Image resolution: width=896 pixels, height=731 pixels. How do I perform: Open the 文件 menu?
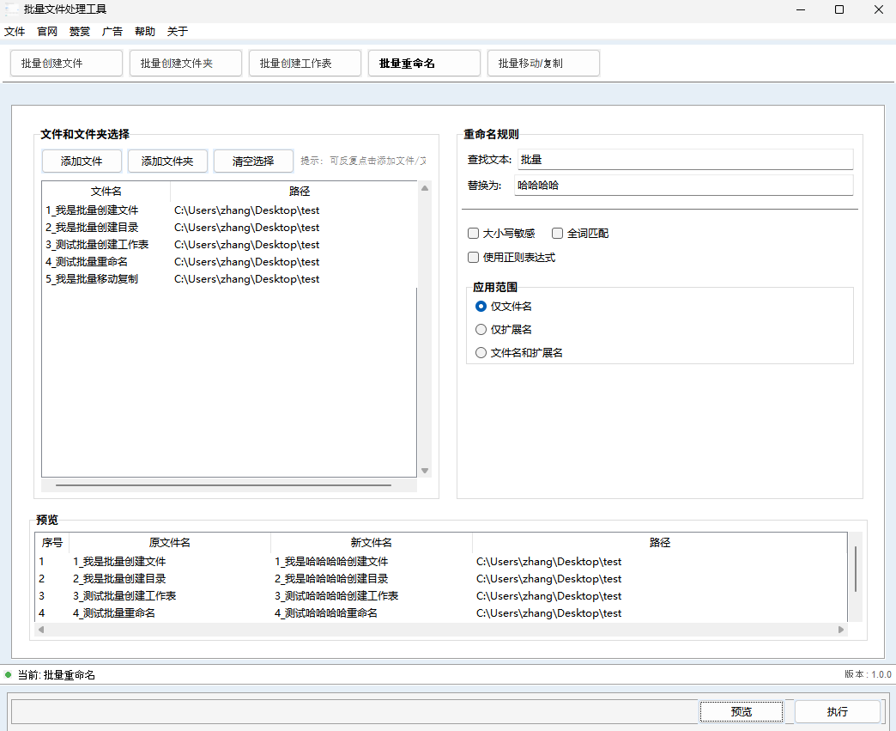(x=15, y=32)
